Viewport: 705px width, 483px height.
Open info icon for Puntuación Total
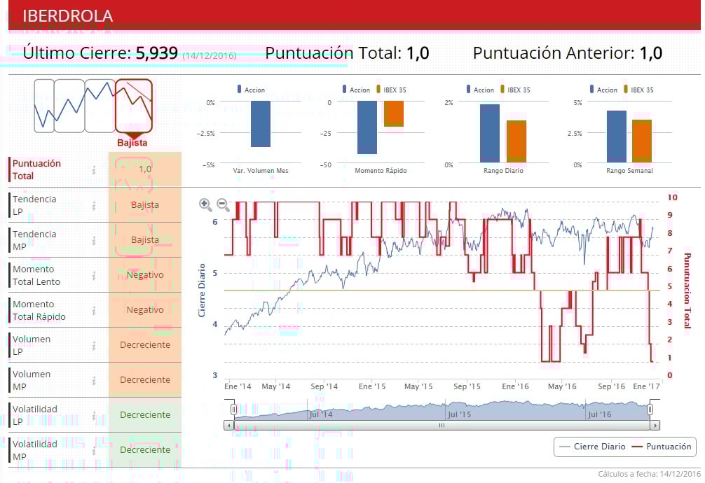pyautogui.click(x=94, y=170)
